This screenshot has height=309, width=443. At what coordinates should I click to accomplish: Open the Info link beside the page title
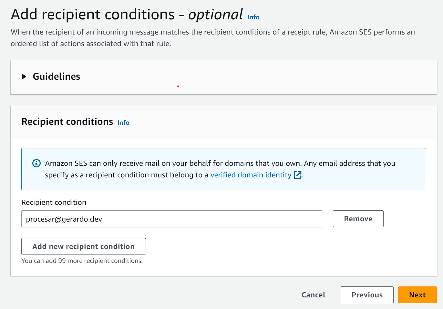pos(253,17)
